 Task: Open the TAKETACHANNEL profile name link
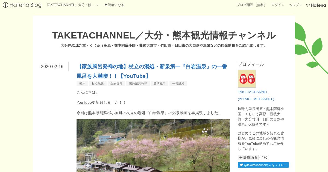253,92
